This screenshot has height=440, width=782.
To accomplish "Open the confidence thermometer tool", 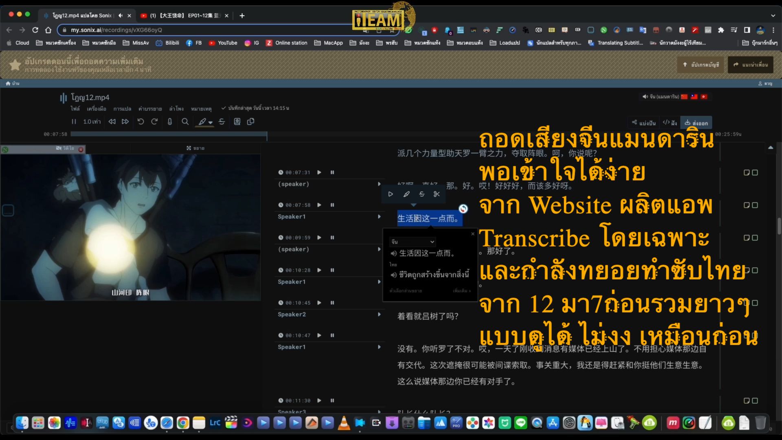I will (x=170, y=121).
